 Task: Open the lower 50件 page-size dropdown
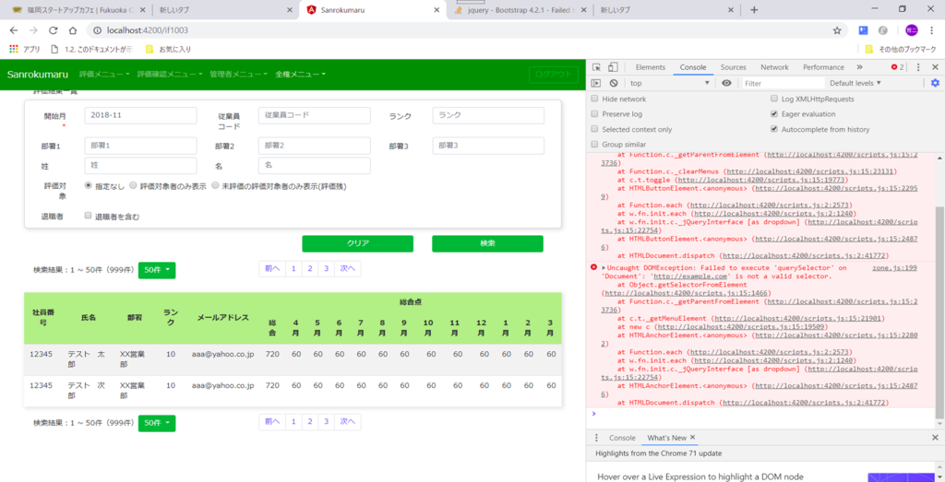tap(157, 424)
